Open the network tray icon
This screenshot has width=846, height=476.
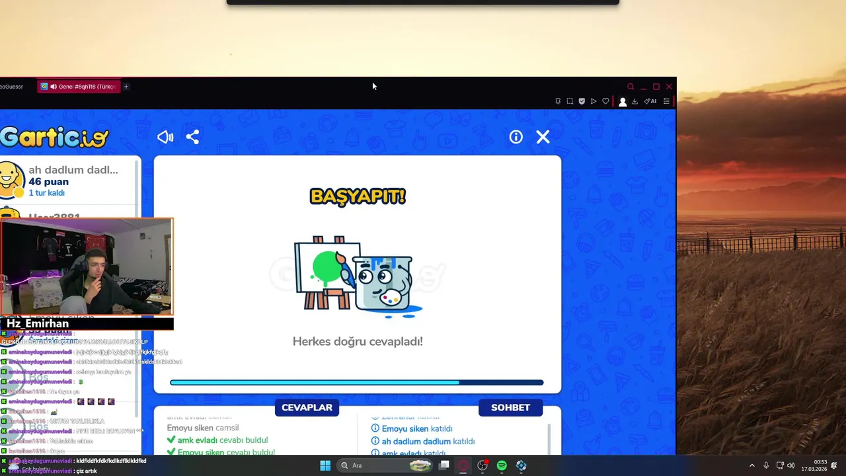click(780, 465)
